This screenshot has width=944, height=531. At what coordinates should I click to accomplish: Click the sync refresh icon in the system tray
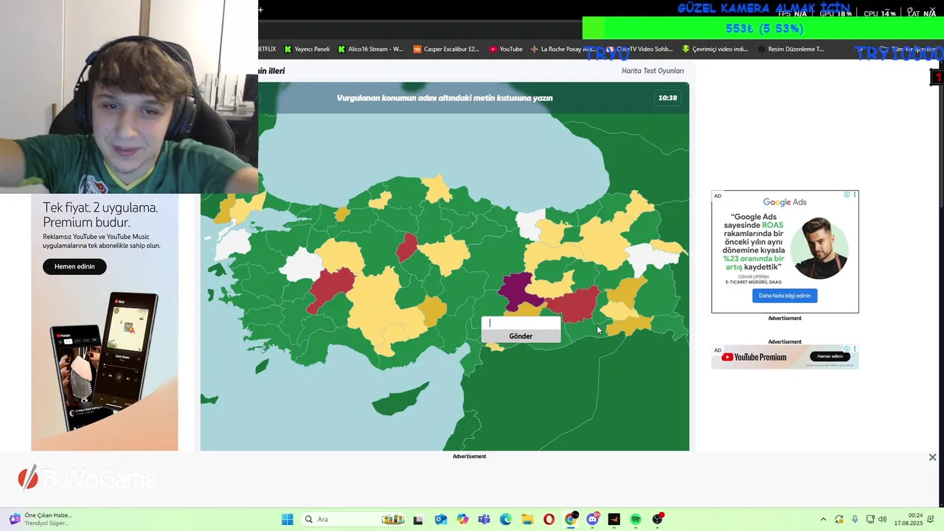(x=839, y=519)
